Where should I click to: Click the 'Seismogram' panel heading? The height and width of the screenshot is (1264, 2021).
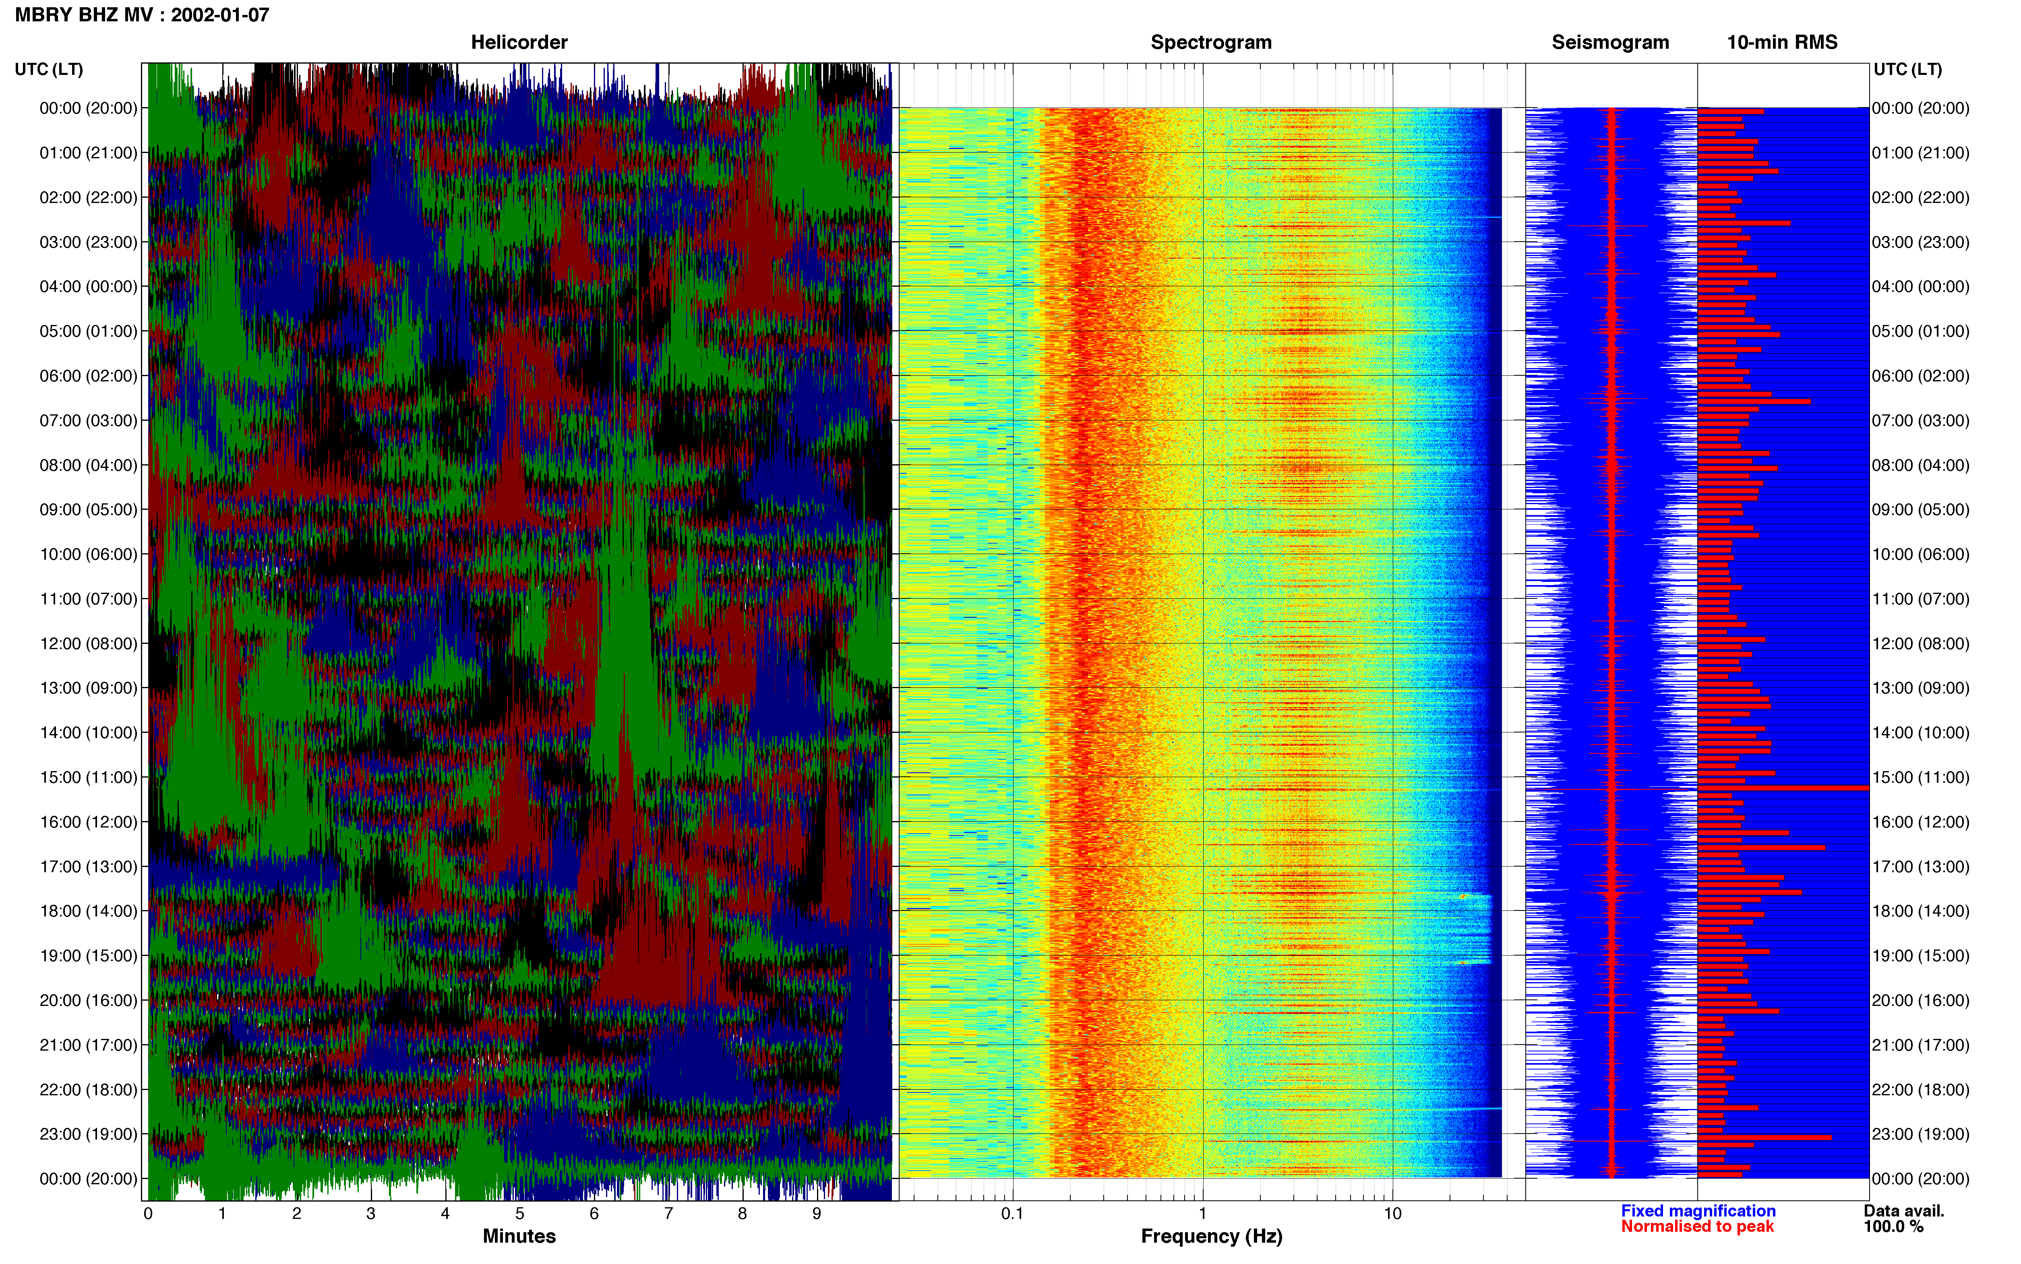[1610, 43]
